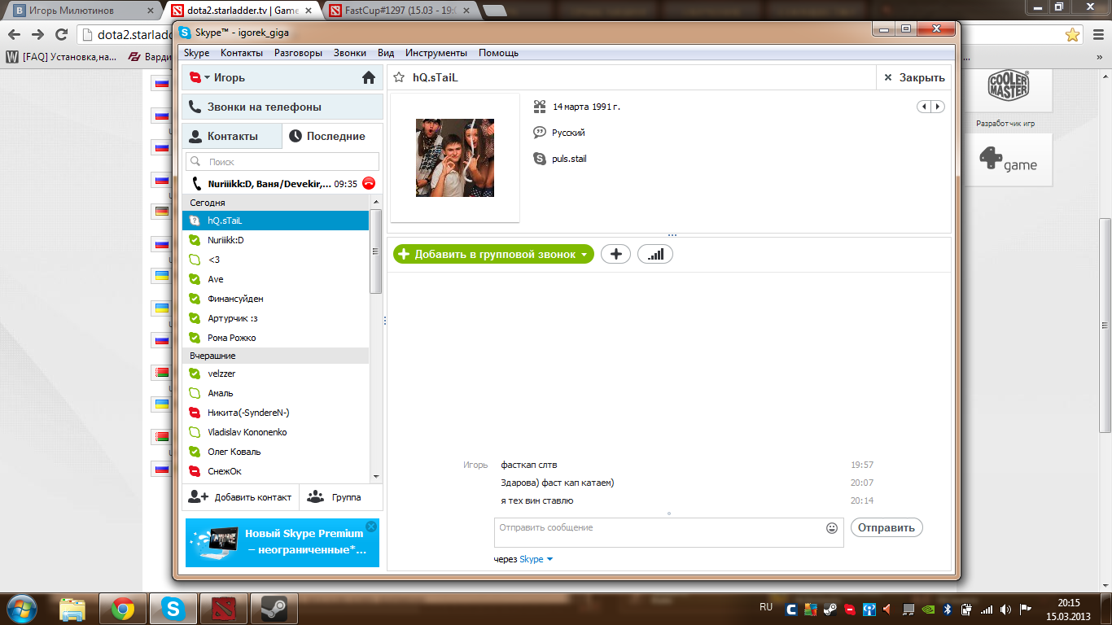Select contact Никита(-SyndereN-)
The height and width of the screenshot is (625, 1112).
(275, 413)
